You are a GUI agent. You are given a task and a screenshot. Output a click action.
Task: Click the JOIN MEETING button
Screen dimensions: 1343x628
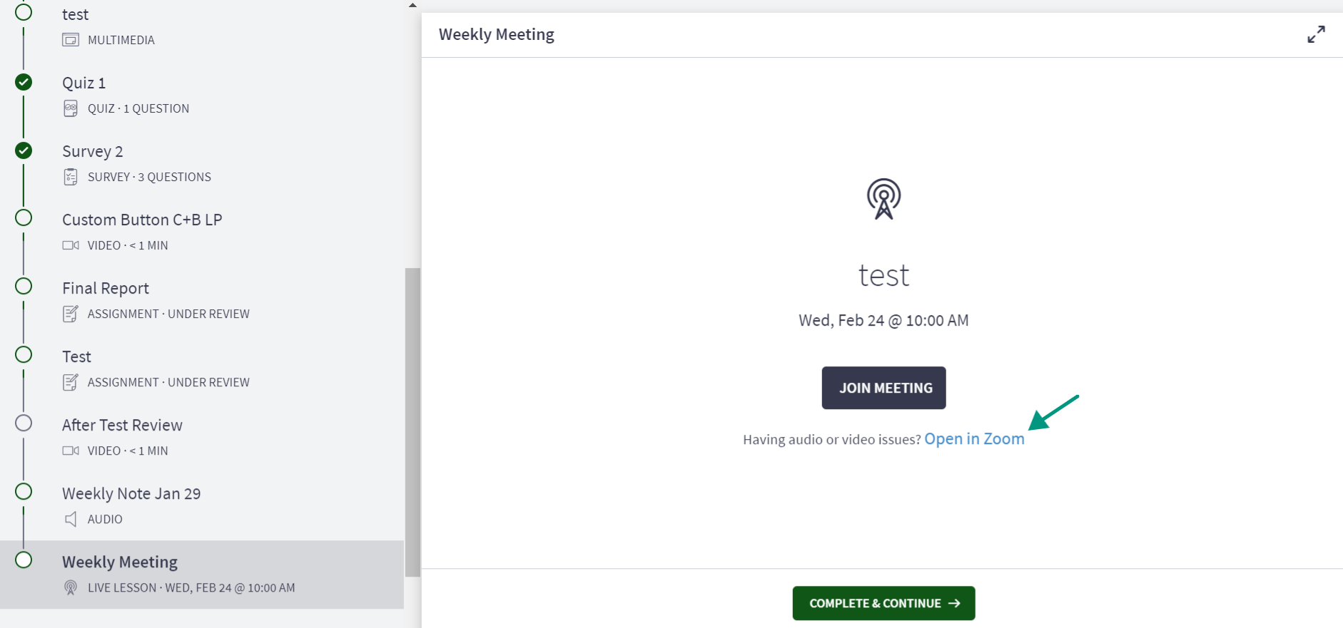[883, 388]
